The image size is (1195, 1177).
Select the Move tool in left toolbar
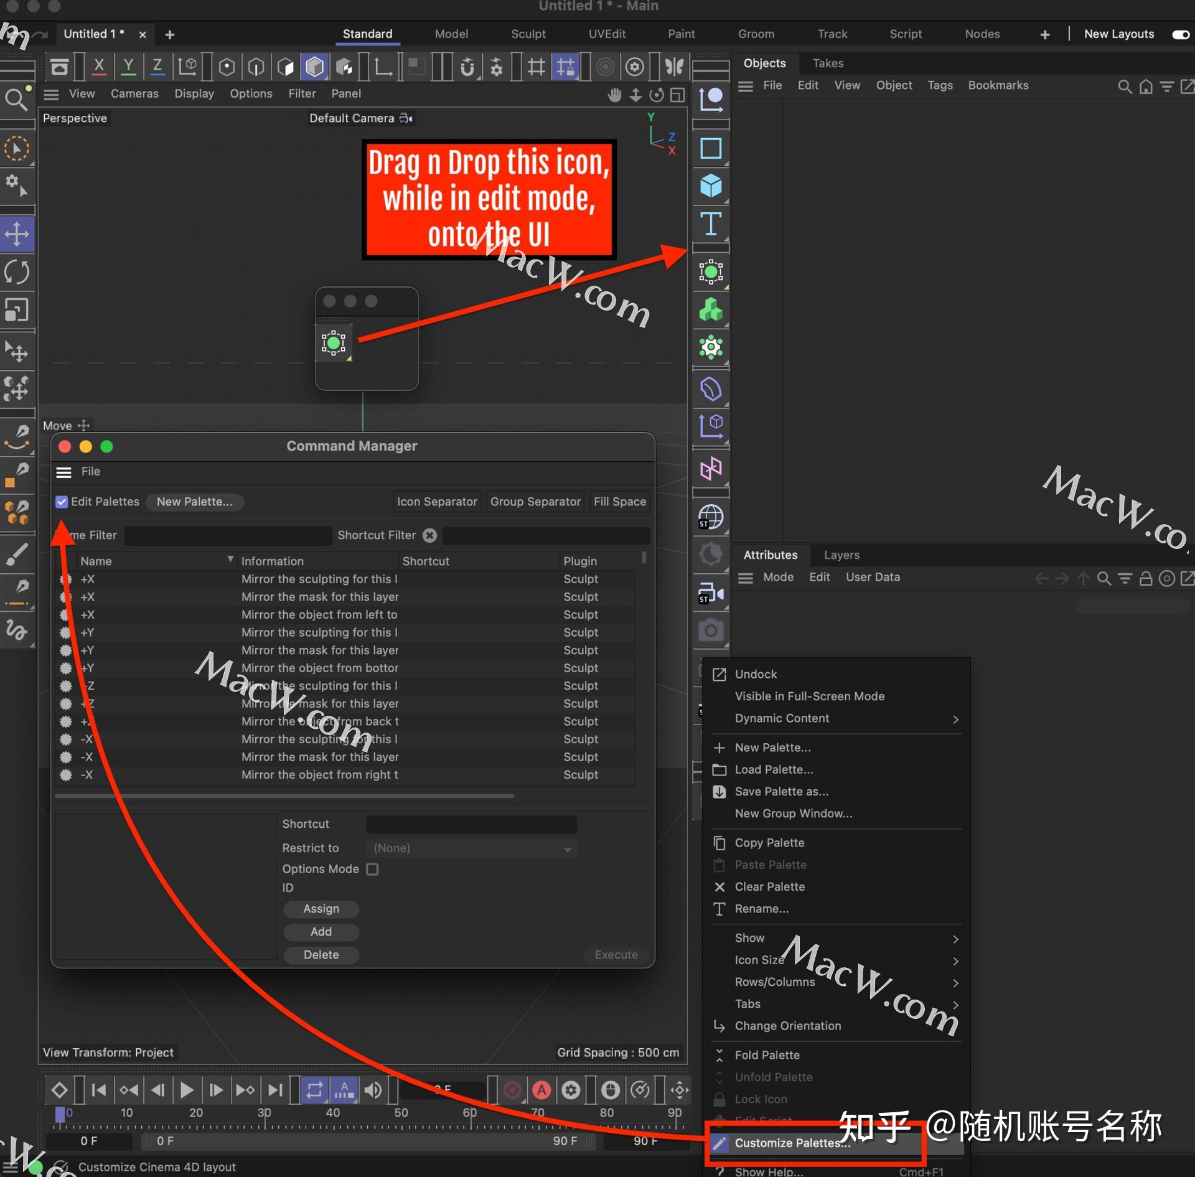[x=17, y=235]
